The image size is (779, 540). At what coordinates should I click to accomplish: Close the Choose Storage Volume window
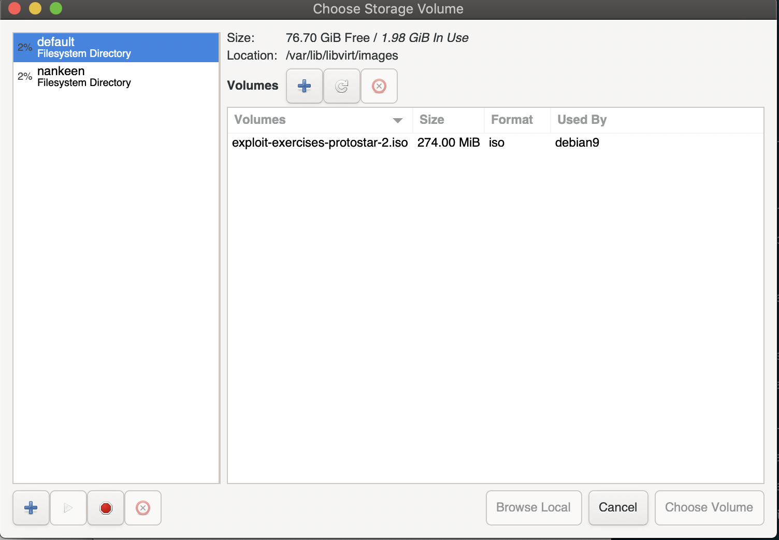pyautogui.click(x=15, y=8)
